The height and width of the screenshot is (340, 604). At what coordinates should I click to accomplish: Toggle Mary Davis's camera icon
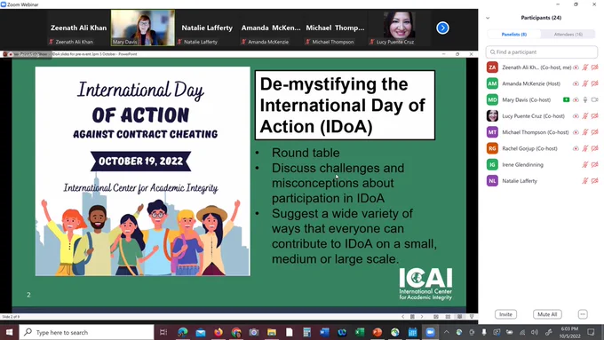pyautogui.click(x=595, y=99)
